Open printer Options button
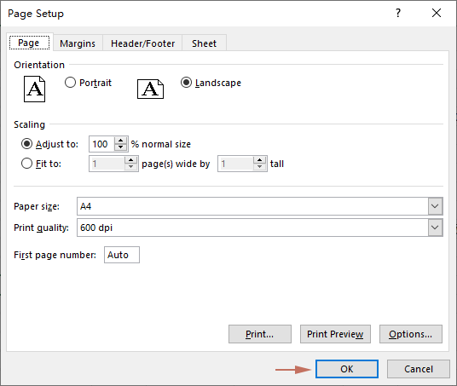 tap(411, 334)
